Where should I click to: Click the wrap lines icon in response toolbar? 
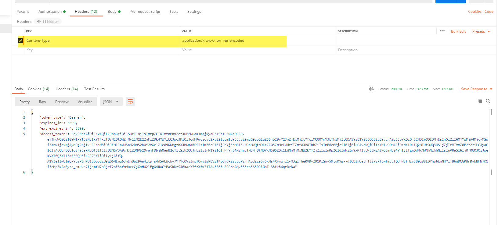pyautogui.click(x=130, y=102)
